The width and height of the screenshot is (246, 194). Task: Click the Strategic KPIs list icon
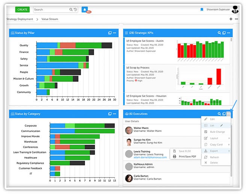126,33
